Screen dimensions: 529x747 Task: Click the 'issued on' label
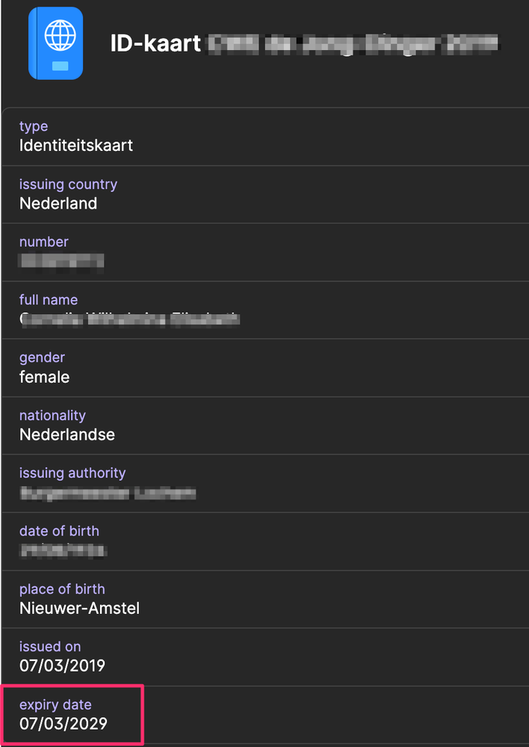[x=50, y=647]
